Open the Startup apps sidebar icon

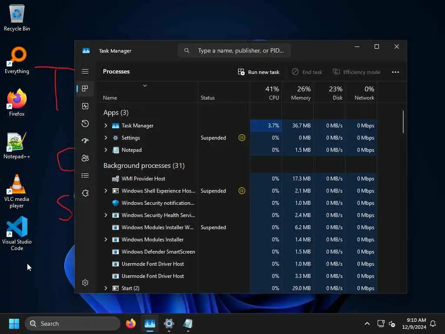tap(85, 141)
